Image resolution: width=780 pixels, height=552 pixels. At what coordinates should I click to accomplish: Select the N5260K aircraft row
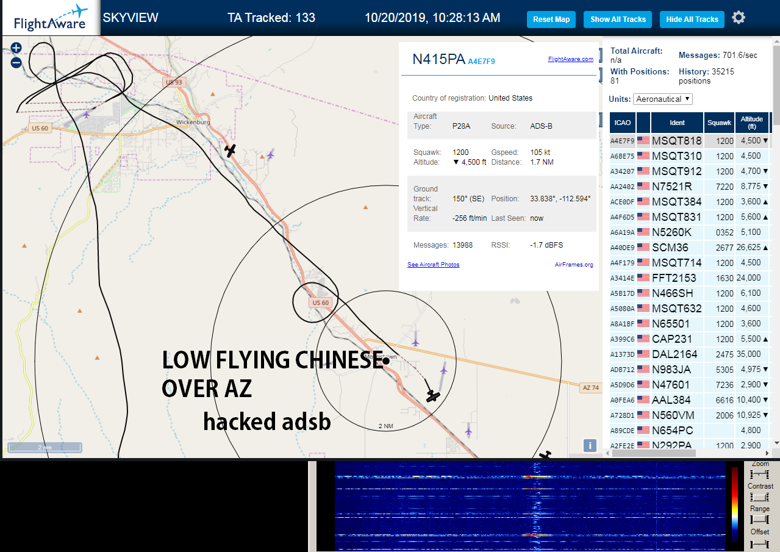(689, 232)
